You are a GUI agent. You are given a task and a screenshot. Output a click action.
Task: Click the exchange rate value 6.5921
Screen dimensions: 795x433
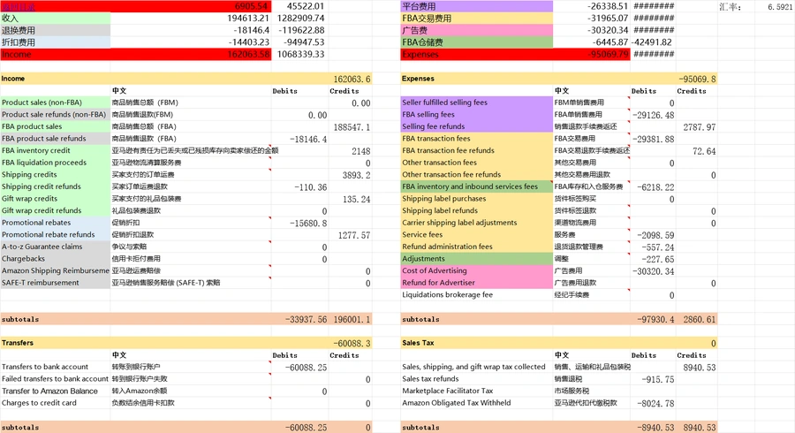780,7
